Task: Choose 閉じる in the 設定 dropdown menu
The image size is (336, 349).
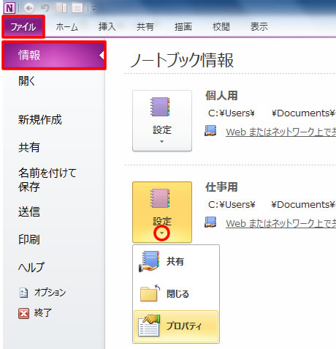Action: click(176, 293)
